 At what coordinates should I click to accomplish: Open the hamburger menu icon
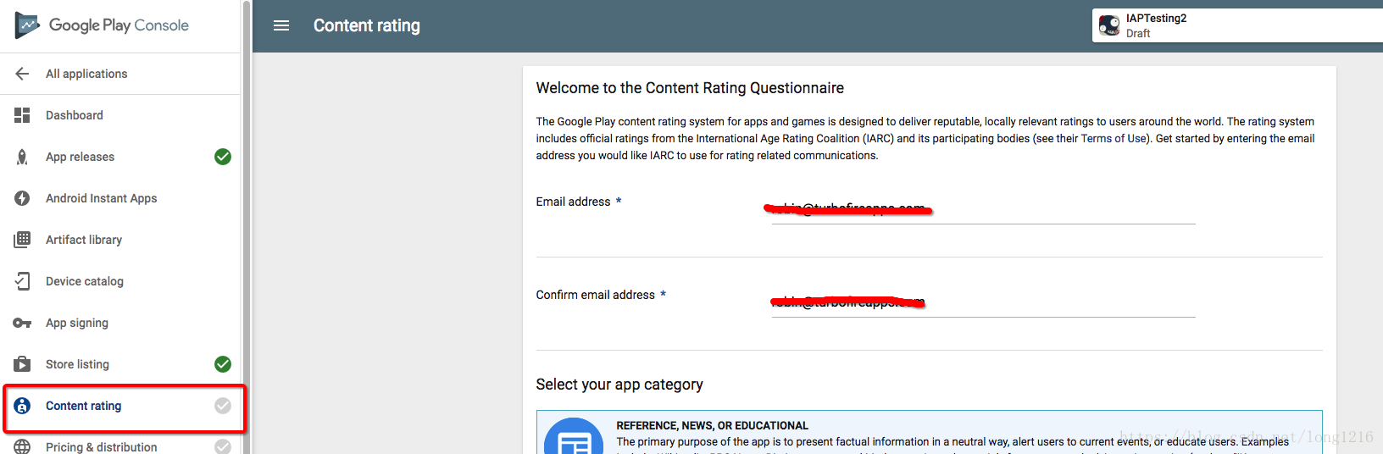pos(281,25)
